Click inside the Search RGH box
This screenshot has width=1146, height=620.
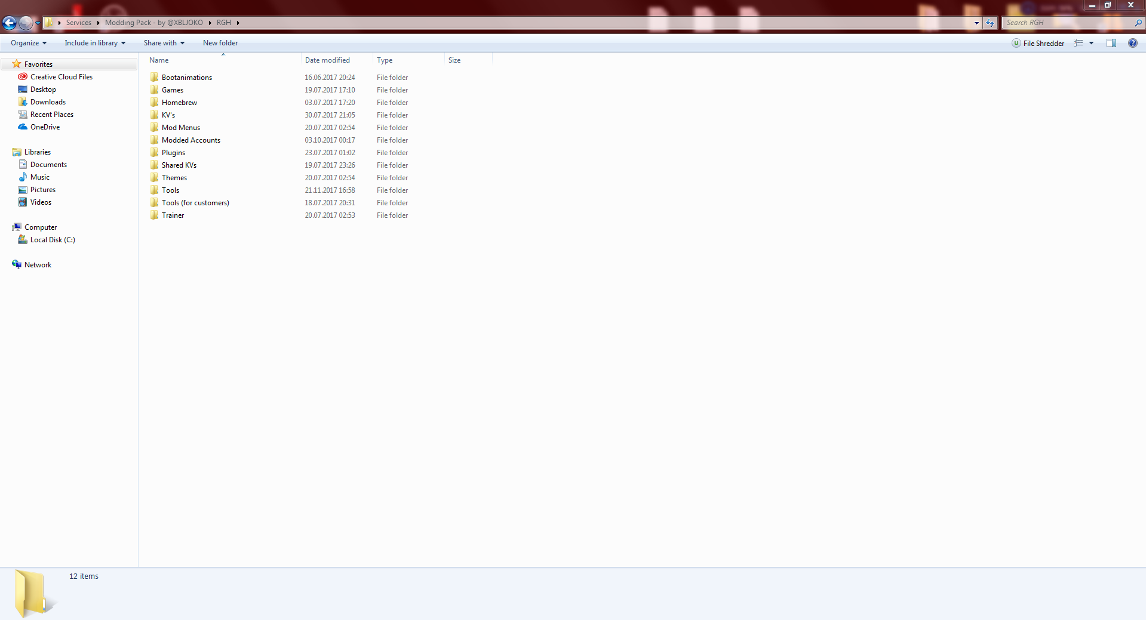1063,23
